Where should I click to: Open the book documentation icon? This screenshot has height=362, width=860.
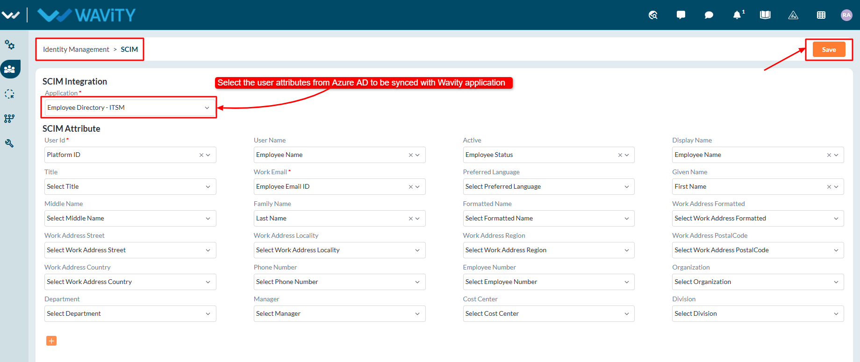[x=765, y=15]
